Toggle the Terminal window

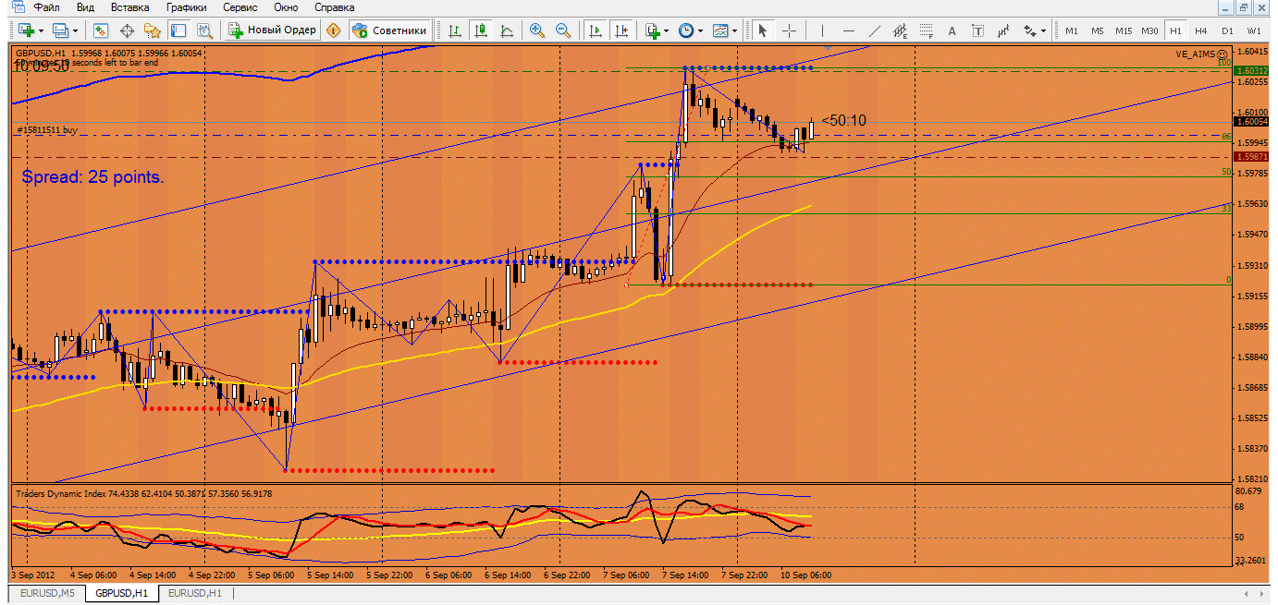pyautogui.click(x=179, y=30)
